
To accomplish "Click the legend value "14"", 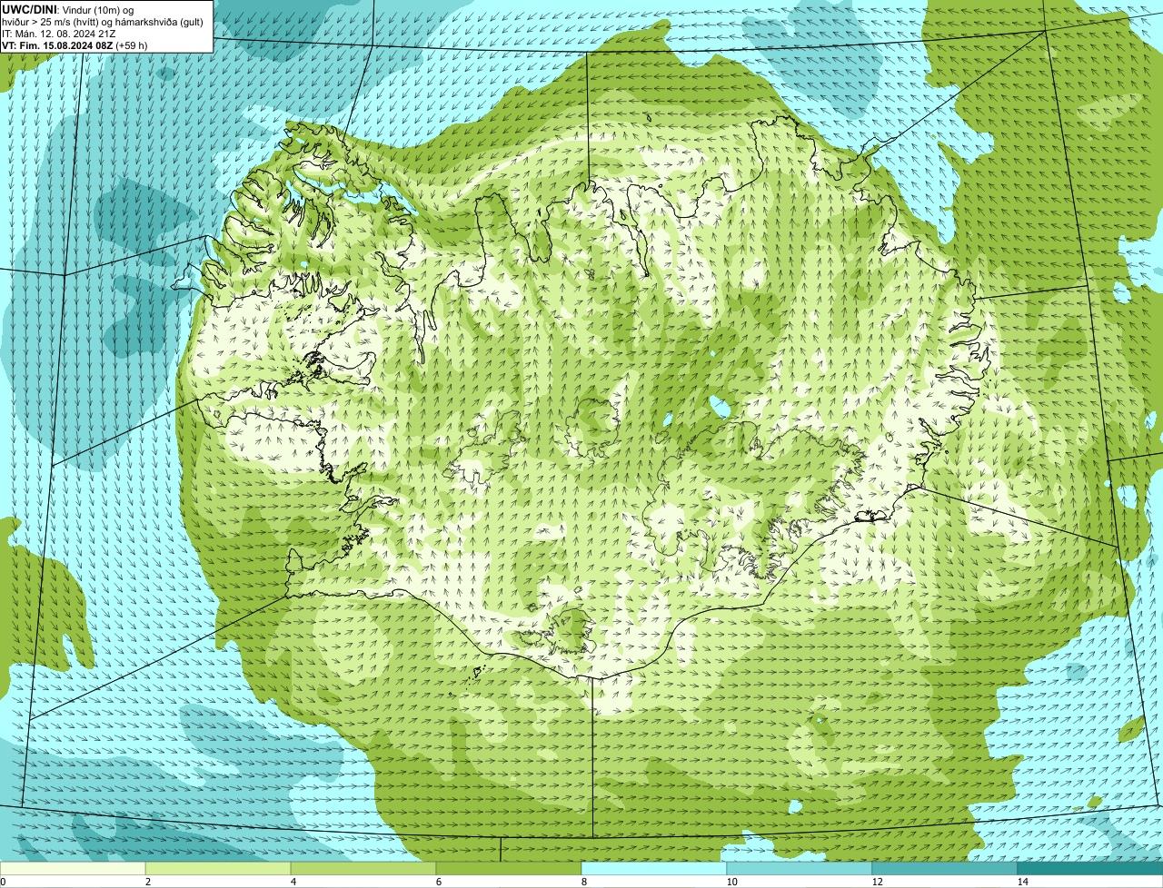I will click(1022, 882).
